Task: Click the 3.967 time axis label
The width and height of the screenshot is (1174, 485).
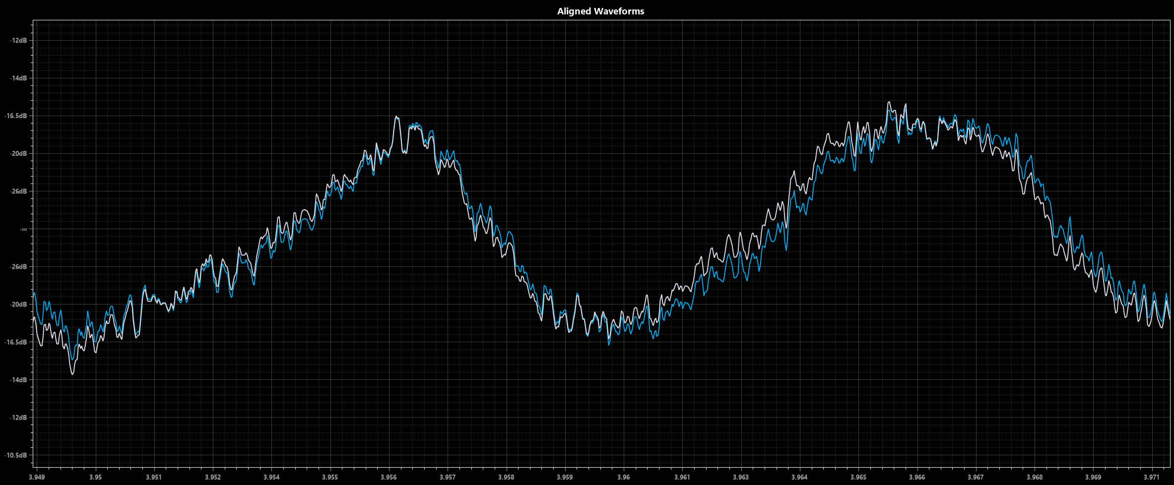Action: [976, 478]
